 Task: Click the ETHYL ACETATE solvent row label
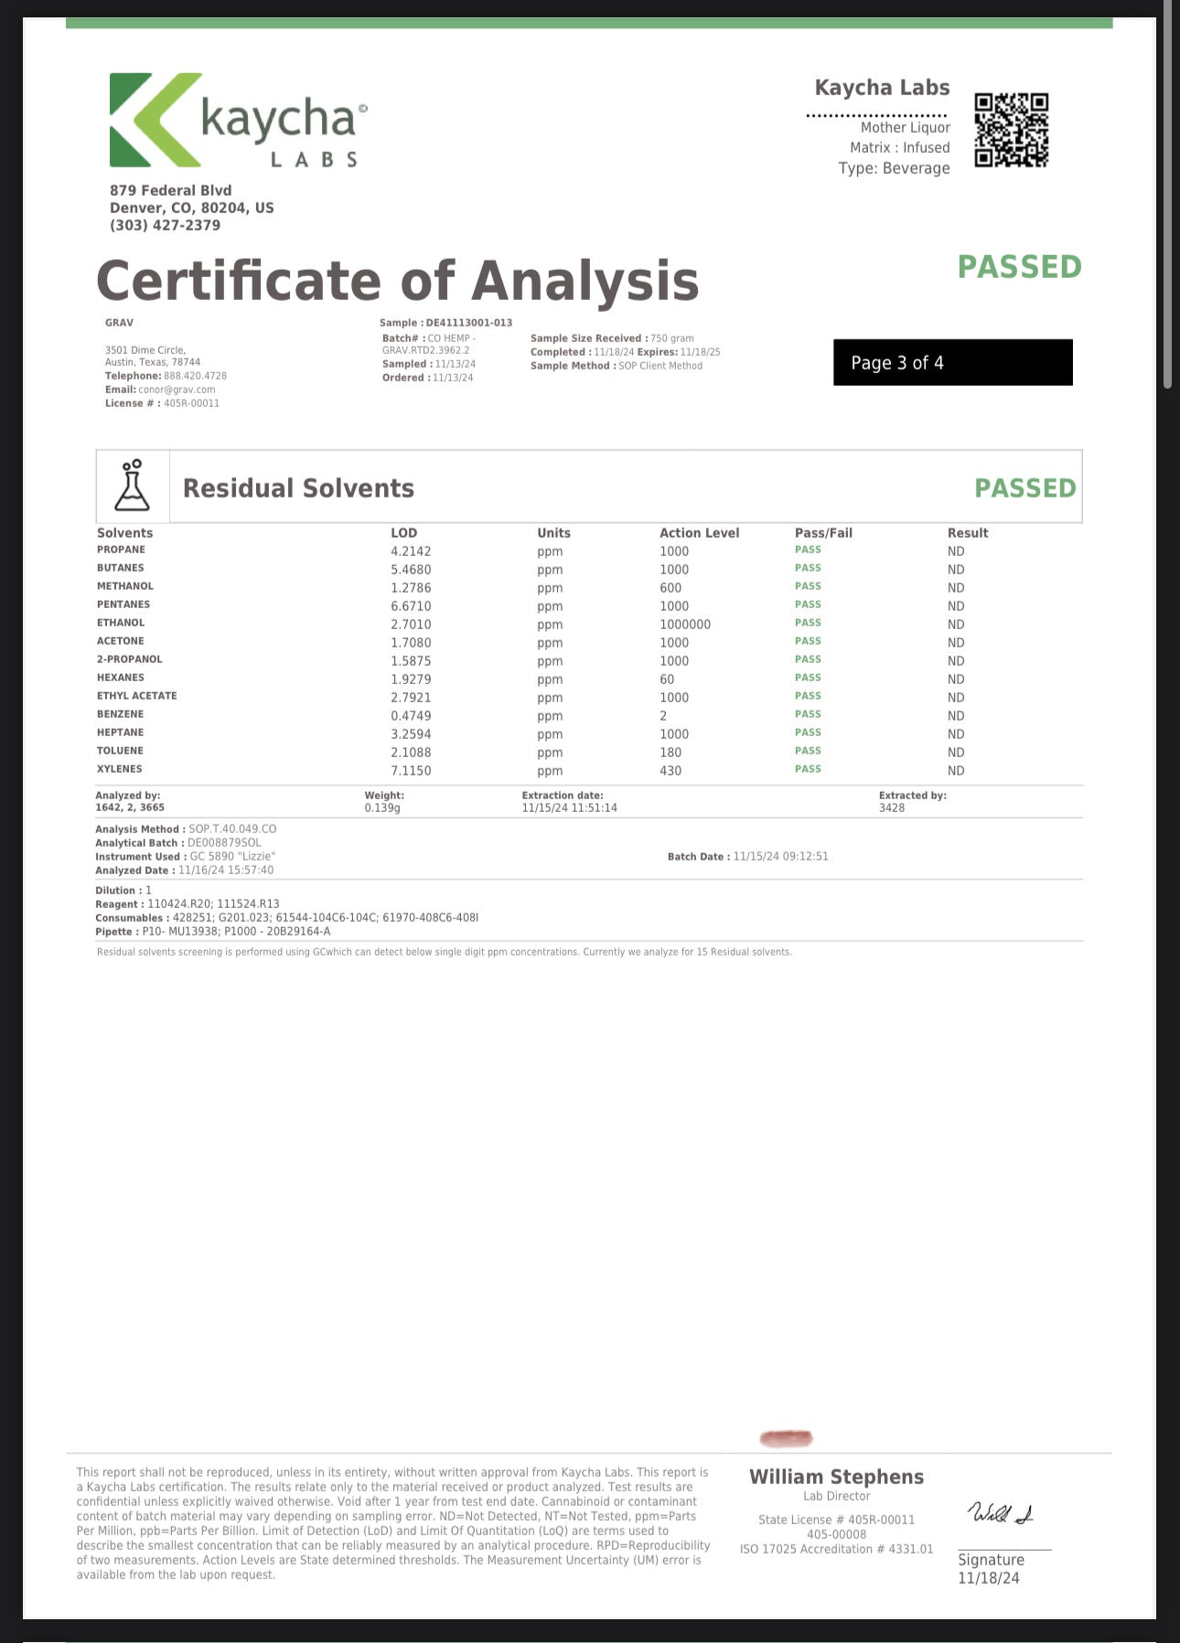[136, 696]
